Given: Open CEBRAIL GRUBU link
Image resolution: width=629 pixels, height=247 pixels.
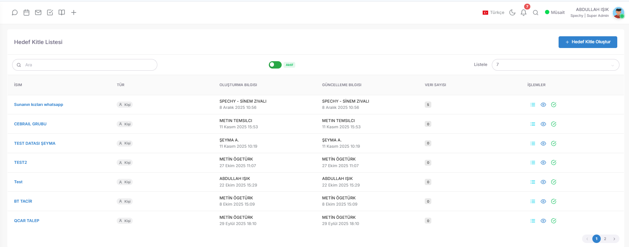Looking at the screenshot, I should [30, 124].
